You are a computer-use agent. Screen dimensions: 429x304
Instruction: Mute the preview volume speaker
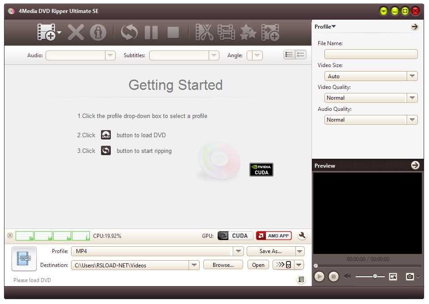347,276
